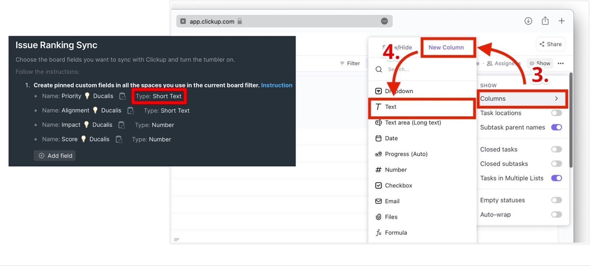The height and width of the screenshot is (266, 590).
Task: Click the Priority lightbulb icon
Action: pyautogui.click(x=87, y=96)
